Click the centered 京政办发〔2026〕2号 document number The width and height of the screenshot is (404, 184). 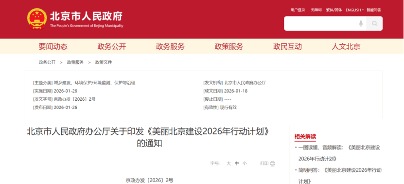149,181
